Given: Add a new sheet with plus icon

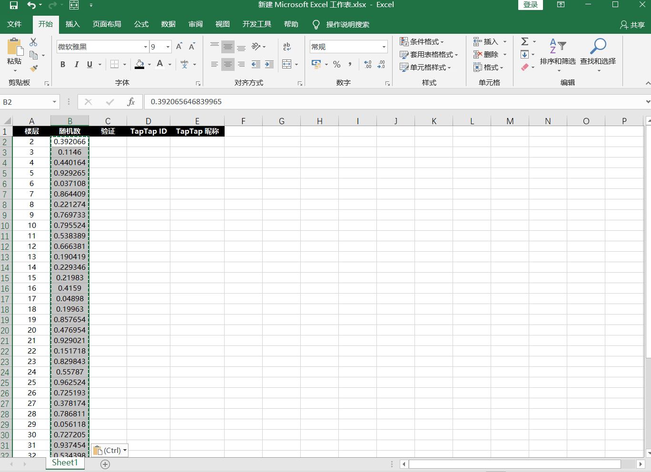Looking at the screenshot, I should (x=105, y=464).
